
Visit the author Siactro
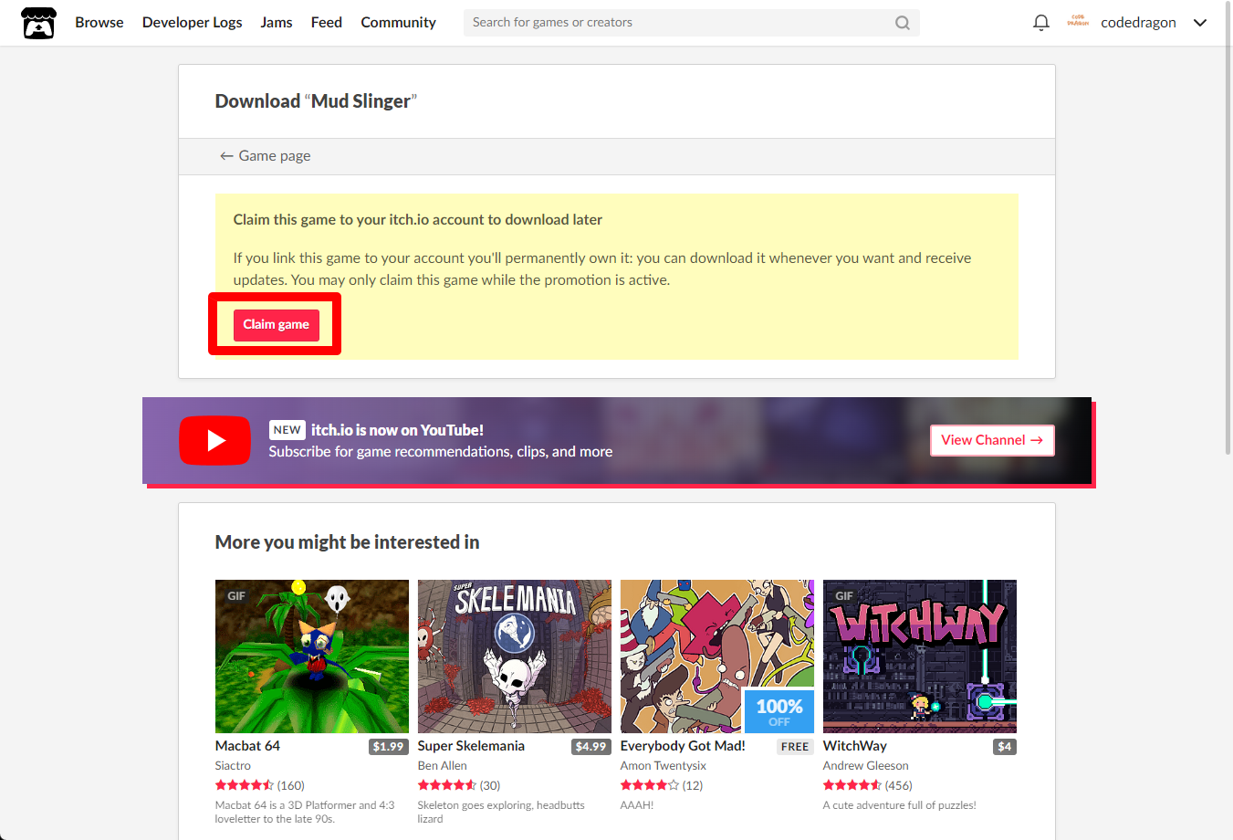point(233,766)
